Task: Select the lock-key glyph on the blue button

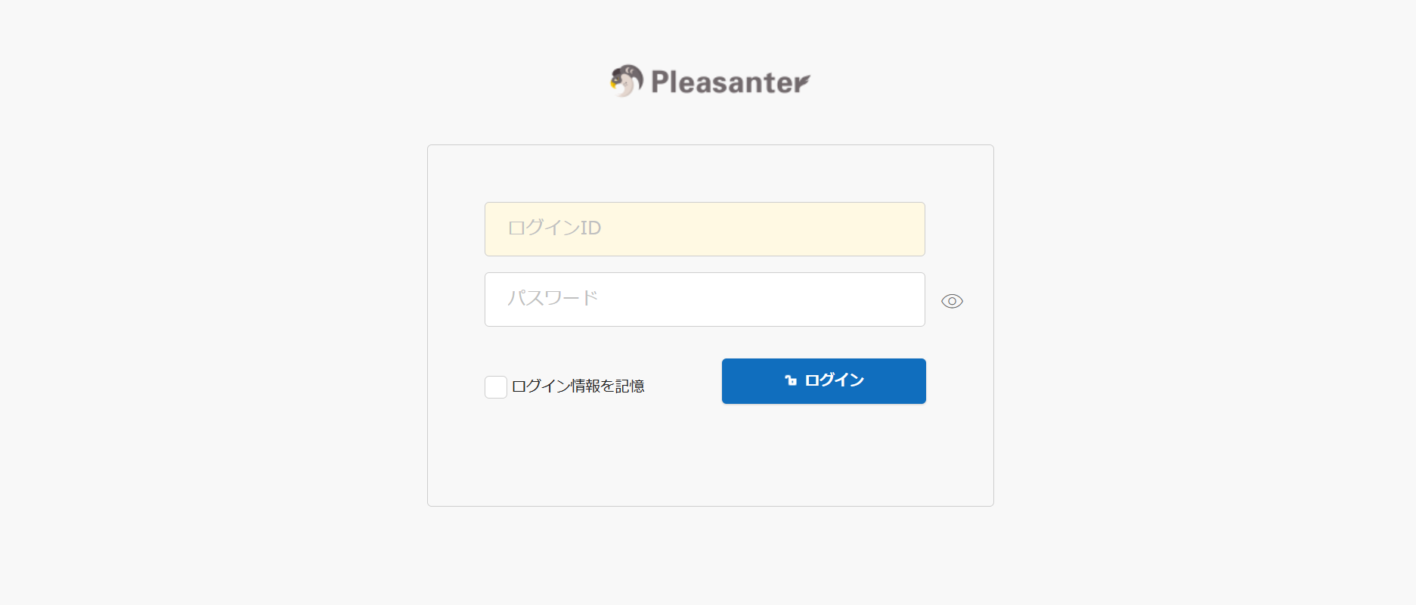Action: tap(789, 380)
